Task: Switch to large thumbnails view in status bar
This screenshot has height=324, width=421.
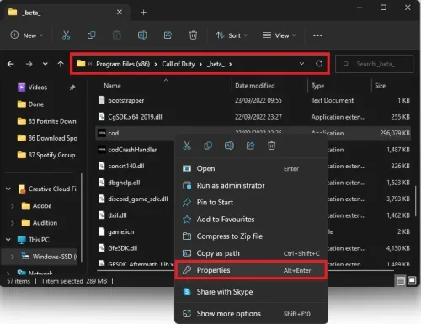Action: [x=412, y=280]
